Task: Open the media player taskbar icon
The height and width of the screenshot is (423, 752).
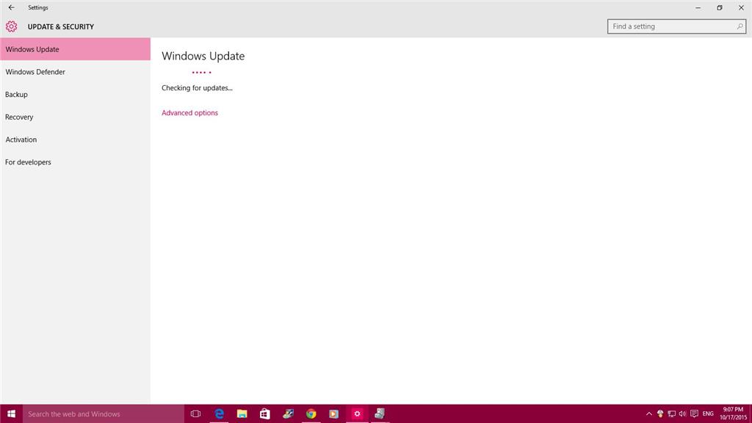Action: pyautogui.click(x=334, y=413)
